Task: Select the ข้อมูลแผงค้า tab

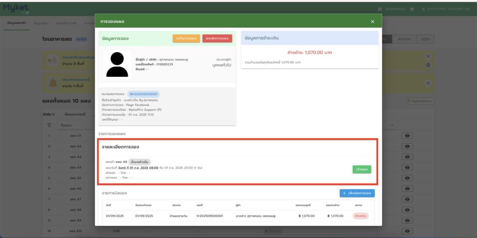Action: (17, 23)
